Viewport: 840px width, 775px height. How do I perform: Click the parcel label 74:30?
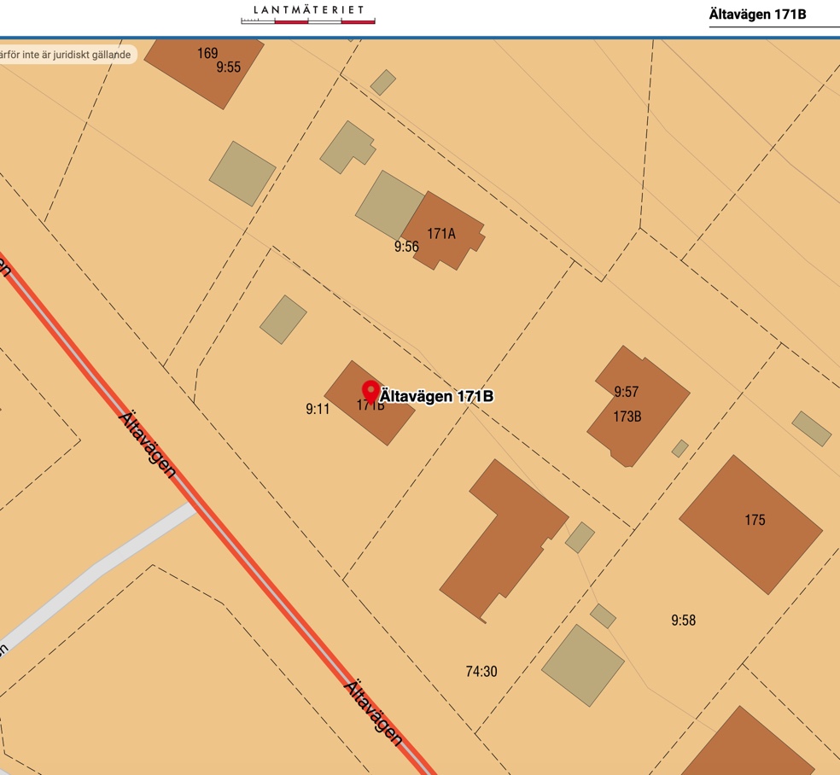(x=481, y=672)
